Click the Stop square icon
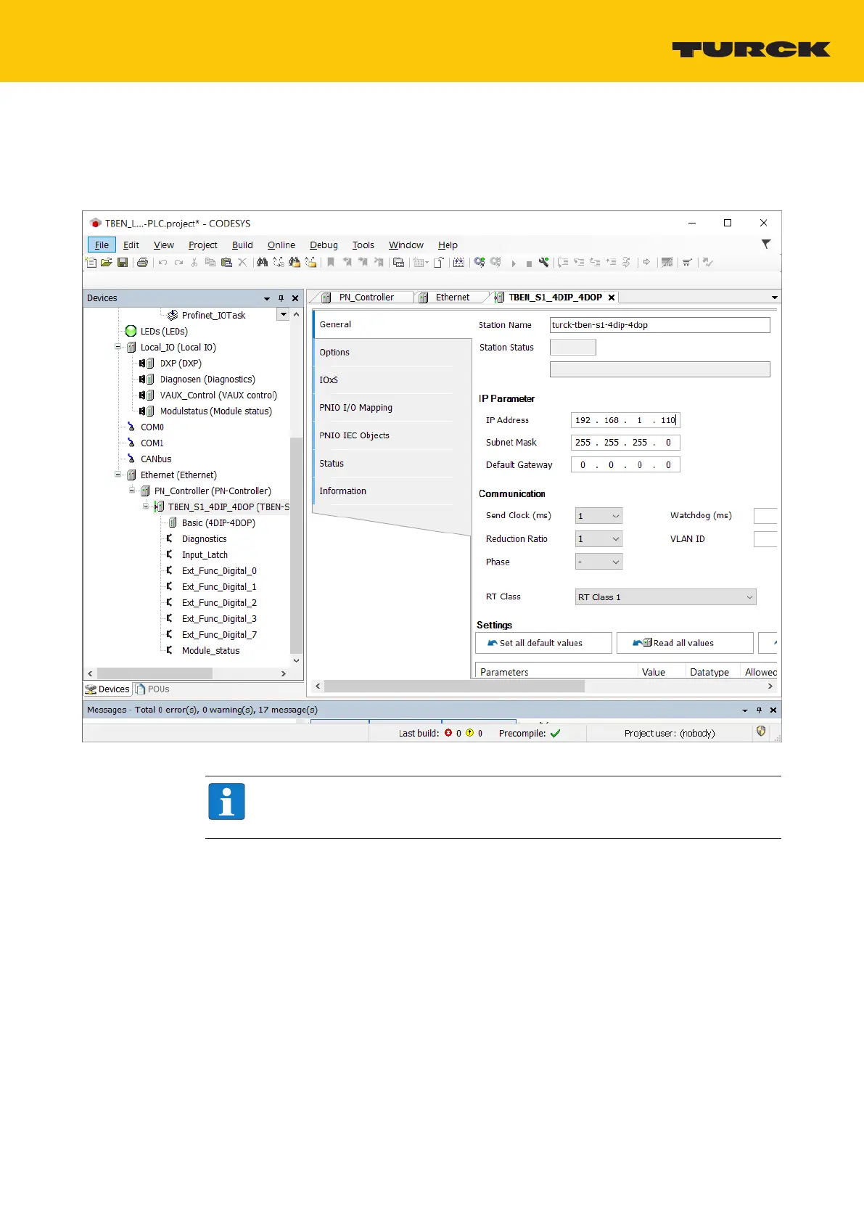The image size is (864, 1222). 529,263
